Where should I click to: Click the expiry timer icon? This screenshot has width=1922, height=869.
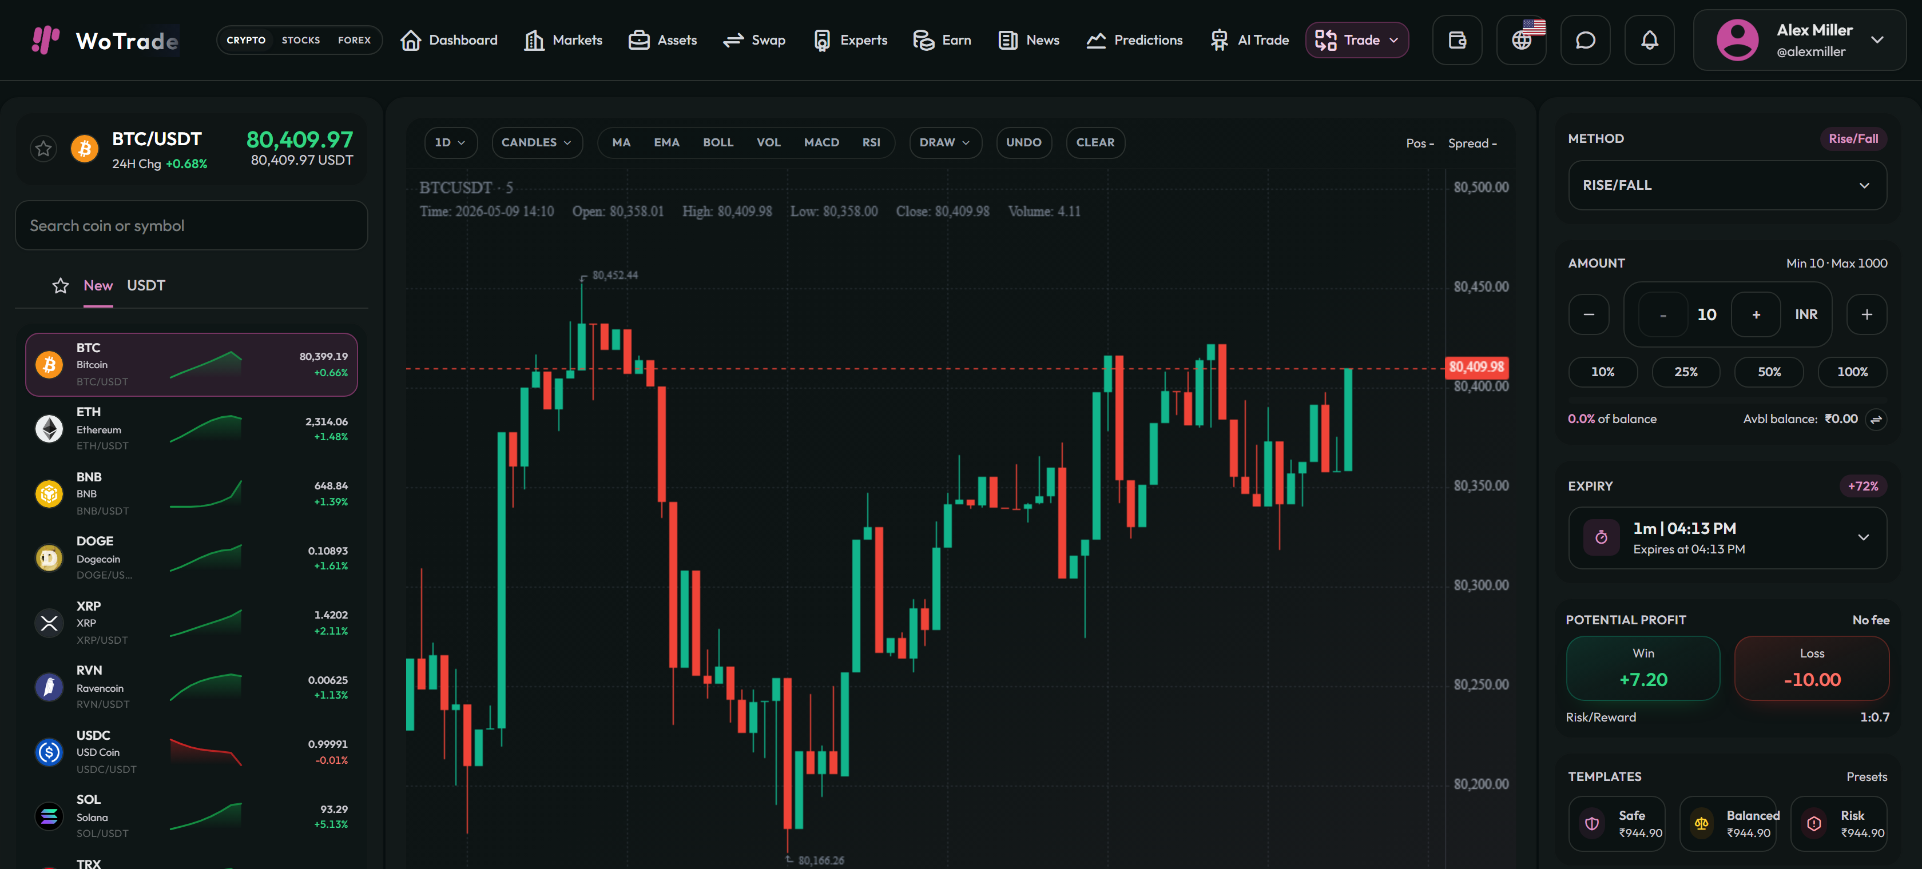pyautogui.click(x=1601, y=538)
